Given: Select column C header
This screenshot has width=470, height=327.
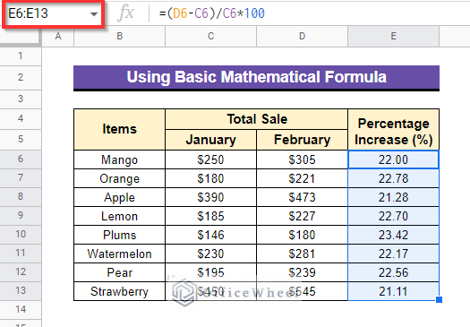Looking at the screenshot, I should tap(210, 37).
